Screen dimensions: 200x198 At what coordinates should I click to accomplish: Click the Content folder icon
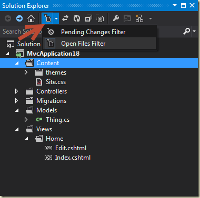pyautogui.click(x=29, y=63)
